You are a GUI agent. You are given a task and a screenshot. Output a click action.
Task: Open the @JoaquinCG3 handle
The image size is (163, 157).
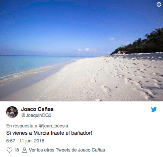36,115
